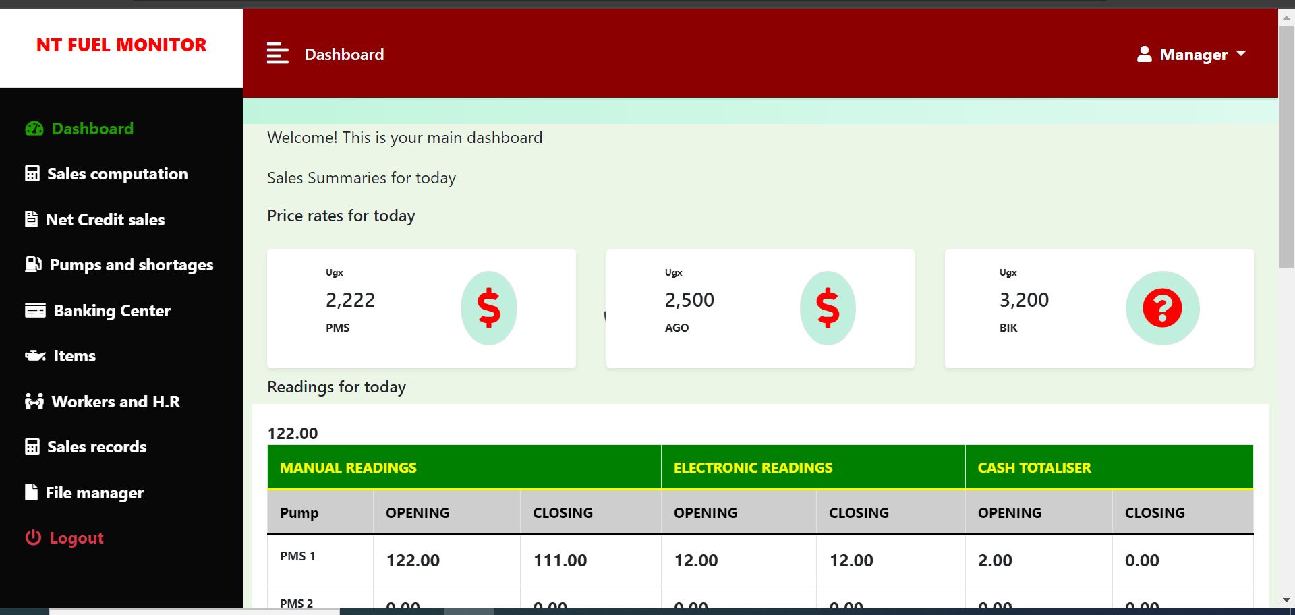Click the fuel pump icon in sidebar
1295x615 pixels.
coord(33,264)
